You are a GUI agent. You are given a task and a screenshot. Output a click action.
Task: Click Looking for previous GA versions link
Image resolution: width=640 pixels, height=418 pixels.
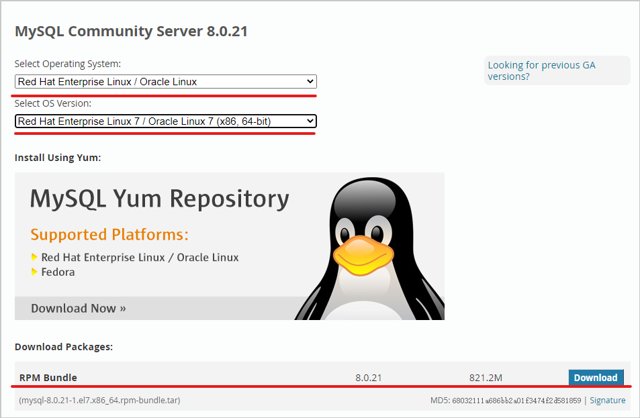point(542,70)
